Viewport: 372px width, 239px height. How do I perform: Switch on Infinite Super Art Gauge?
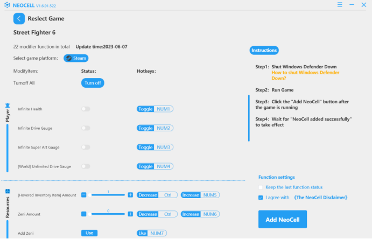coord(86,147)
